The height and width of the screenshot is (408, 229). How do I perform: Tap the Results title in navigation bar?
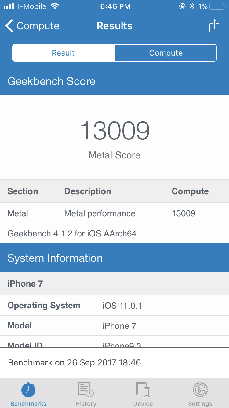tap(114, 26)
